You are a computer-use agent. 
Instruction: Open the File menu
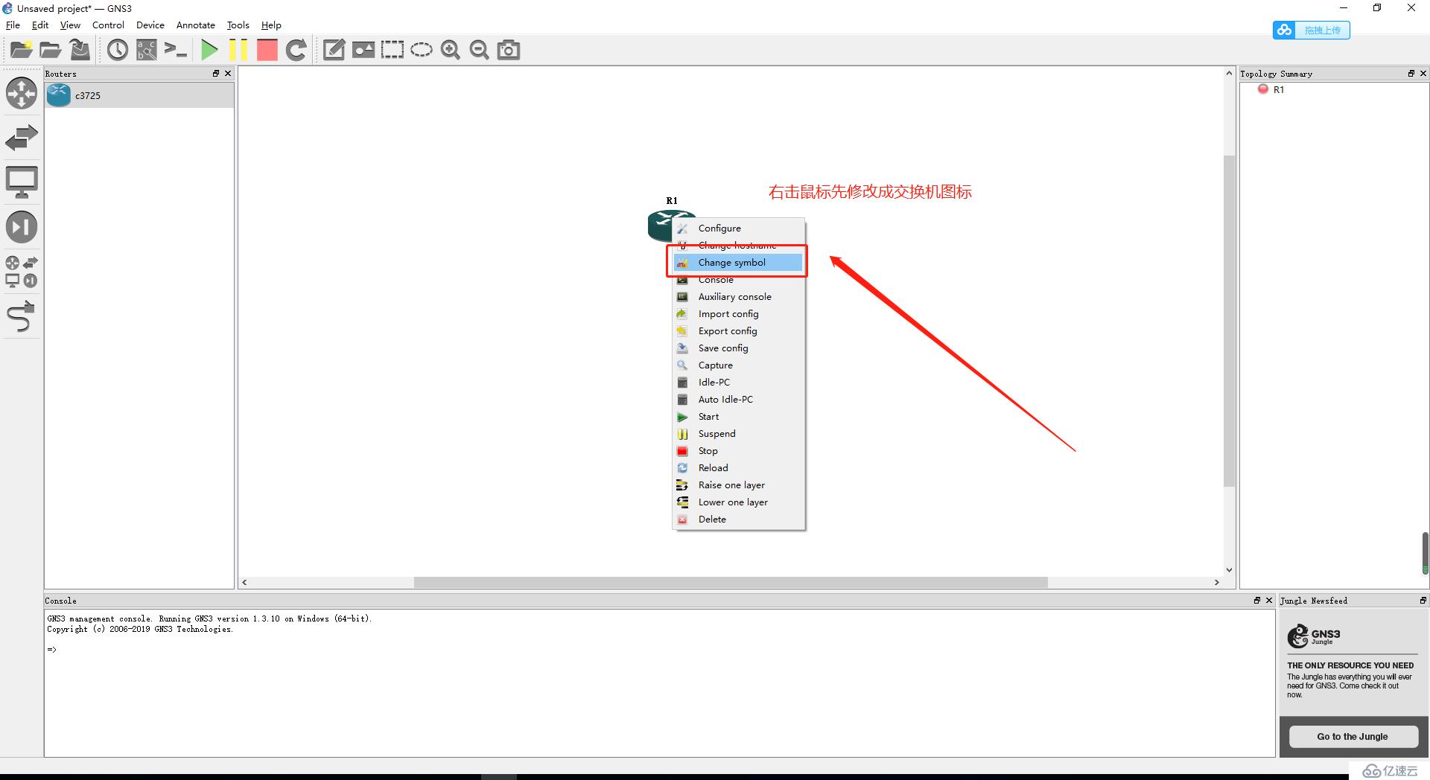coord(13,25)
